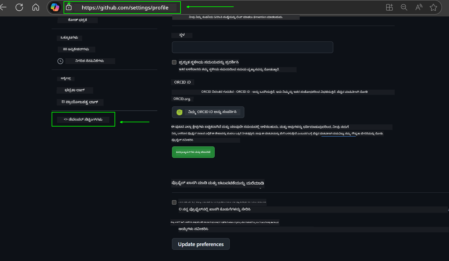View the Security log from the sidebar
The image size is (449, 261).
coord(75,90)
